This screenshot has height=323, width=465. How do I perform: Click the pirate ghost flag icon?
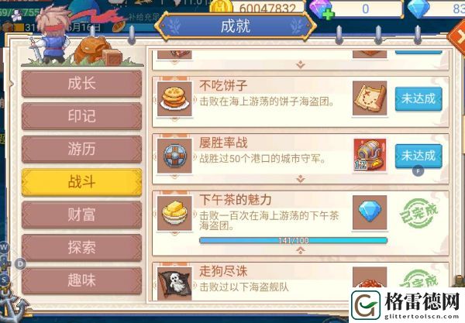click(174, 283)
